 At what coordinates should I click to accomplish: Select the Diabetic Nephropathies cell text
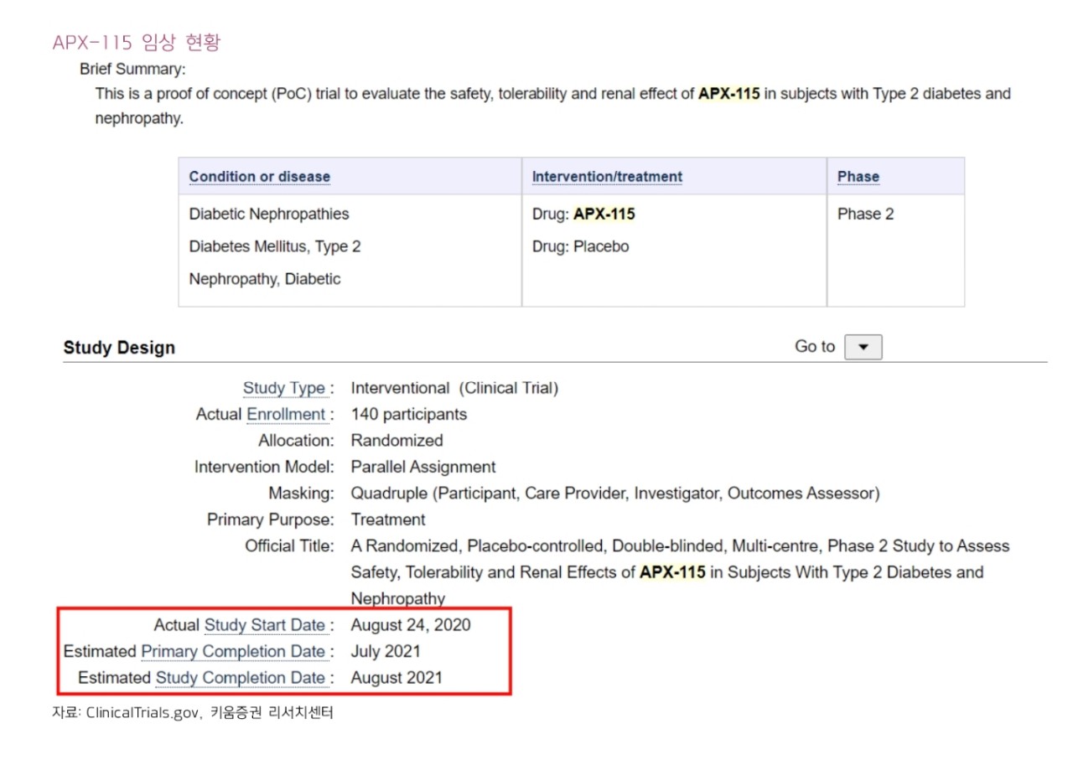tap(269, 214)
